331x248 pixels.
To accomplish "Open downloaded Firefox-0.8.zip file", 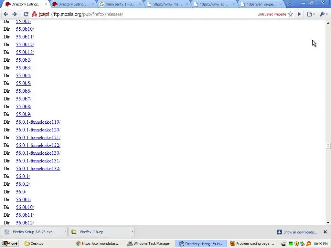I will [x=99, y=232].
